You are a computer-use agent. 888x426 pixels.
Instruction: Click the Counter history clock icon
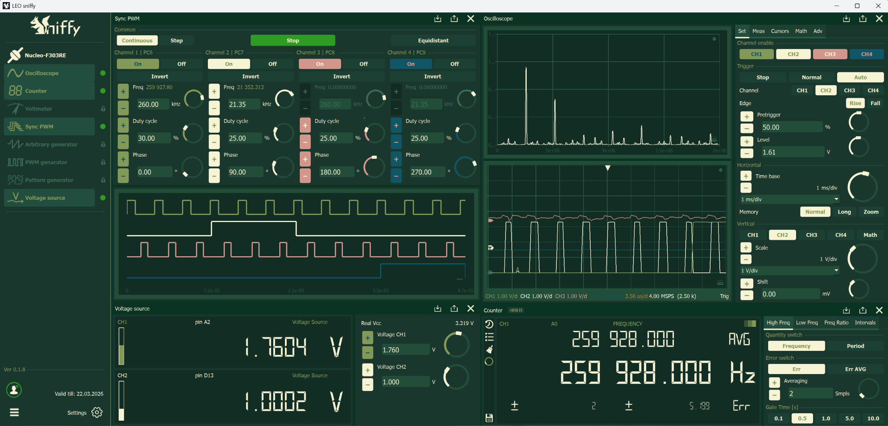pos(489,324)
